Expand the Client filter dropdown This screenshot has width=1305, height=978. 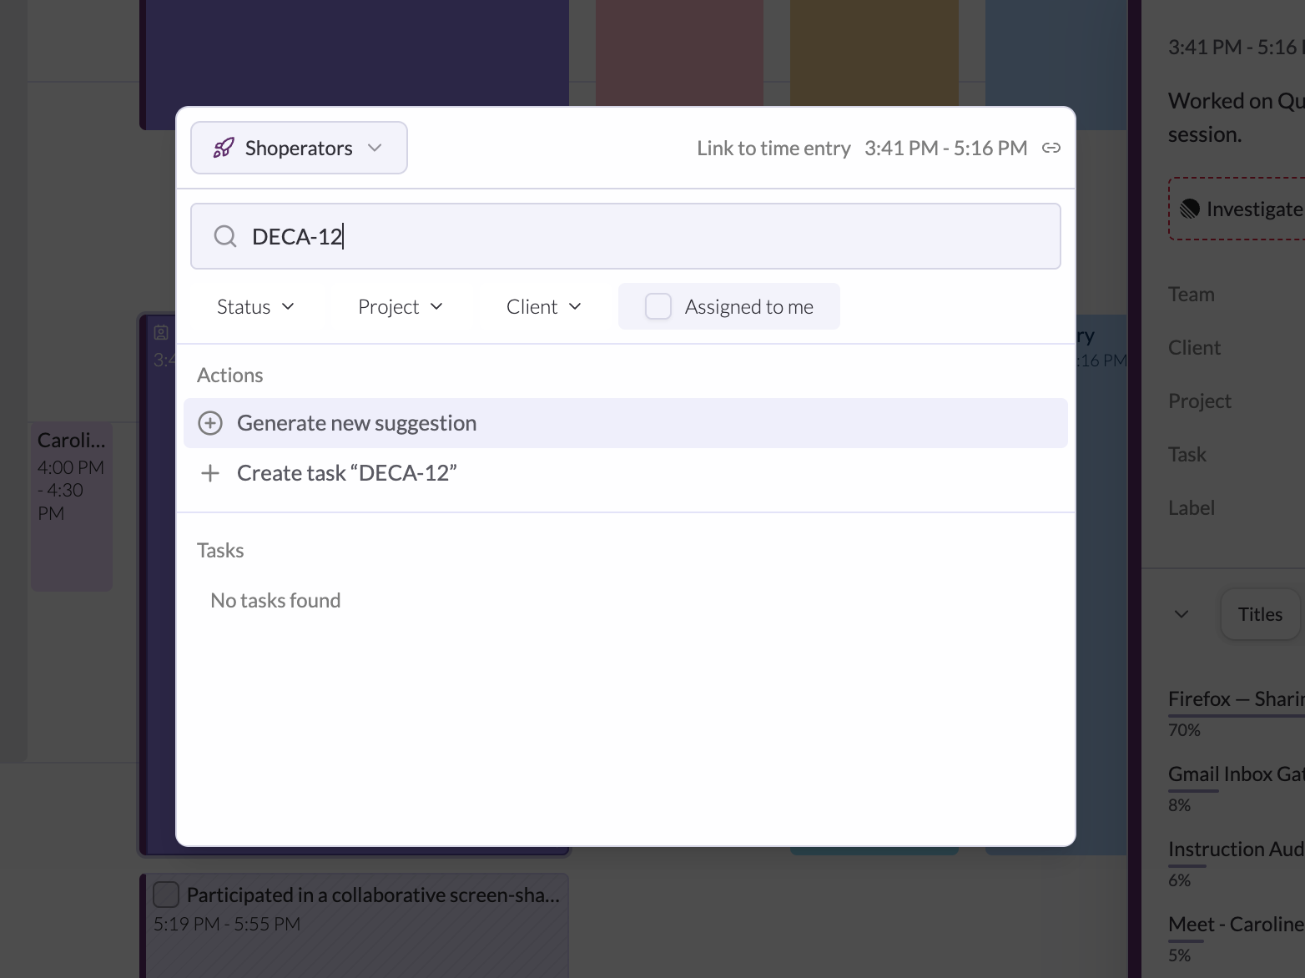544,307
